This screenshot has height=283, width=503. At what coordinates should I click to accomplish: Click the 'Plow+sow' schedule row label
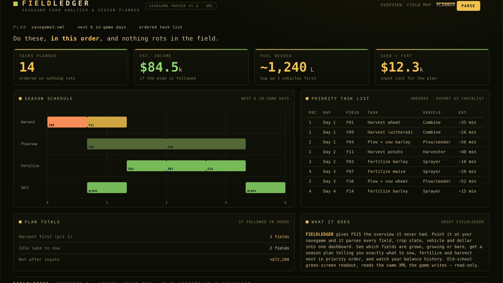(29, 144)
